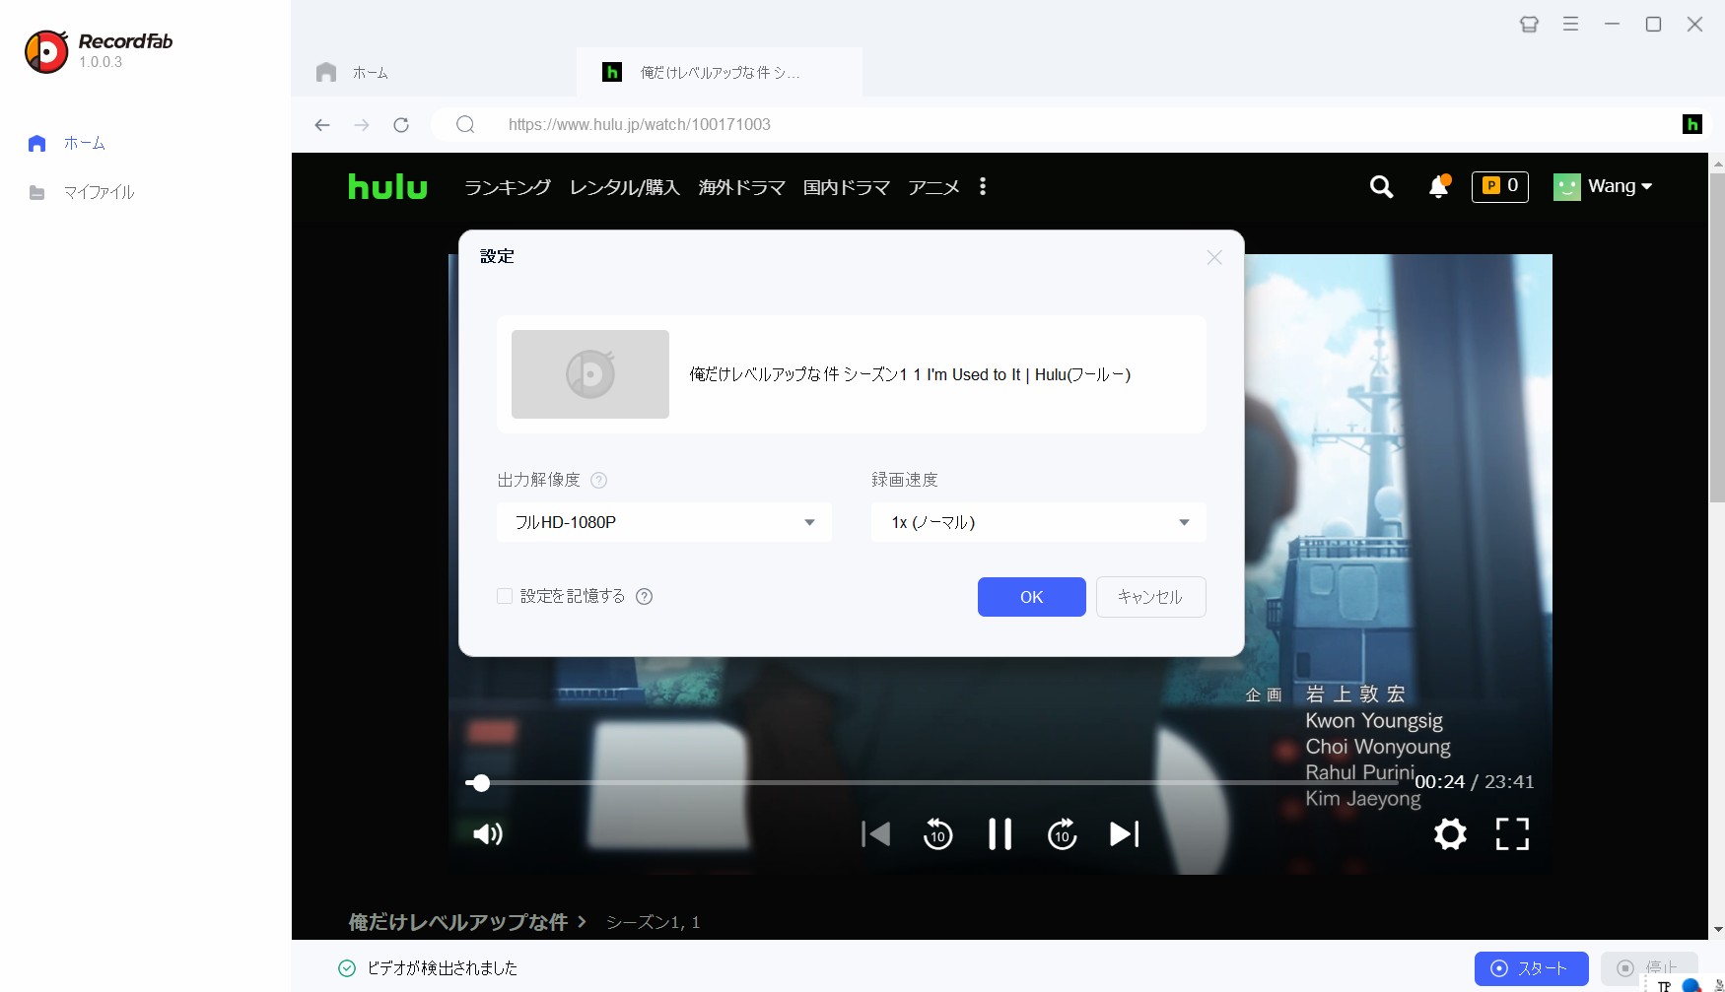Rewind 10 seconds
The image size is (1725, 992).
(x=937, y=834)
